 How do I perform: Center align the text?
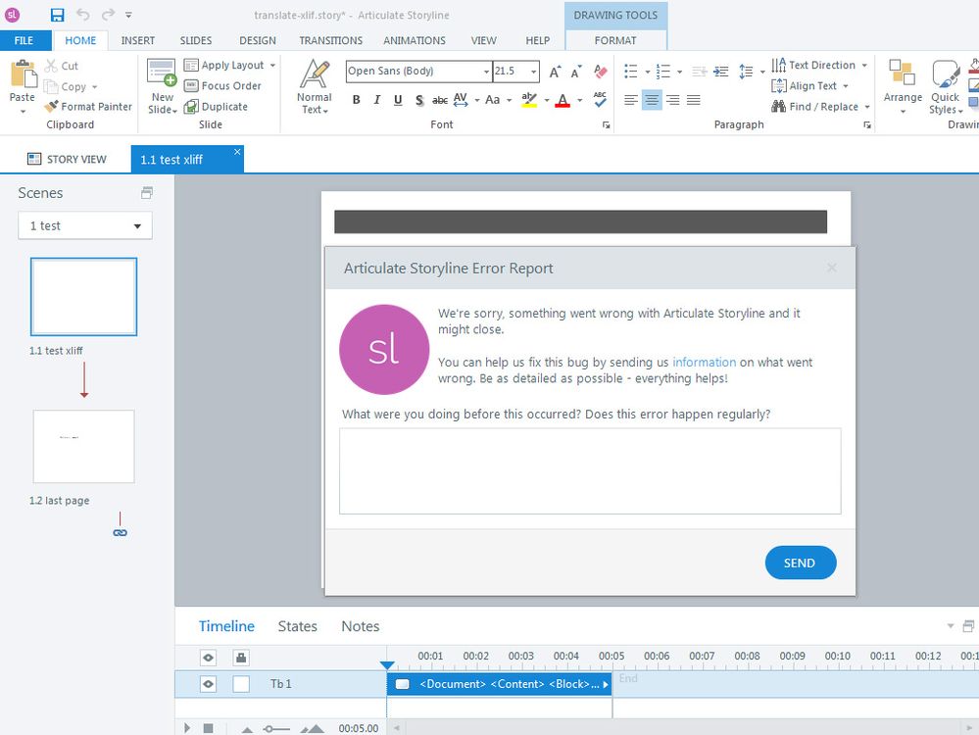652,100
